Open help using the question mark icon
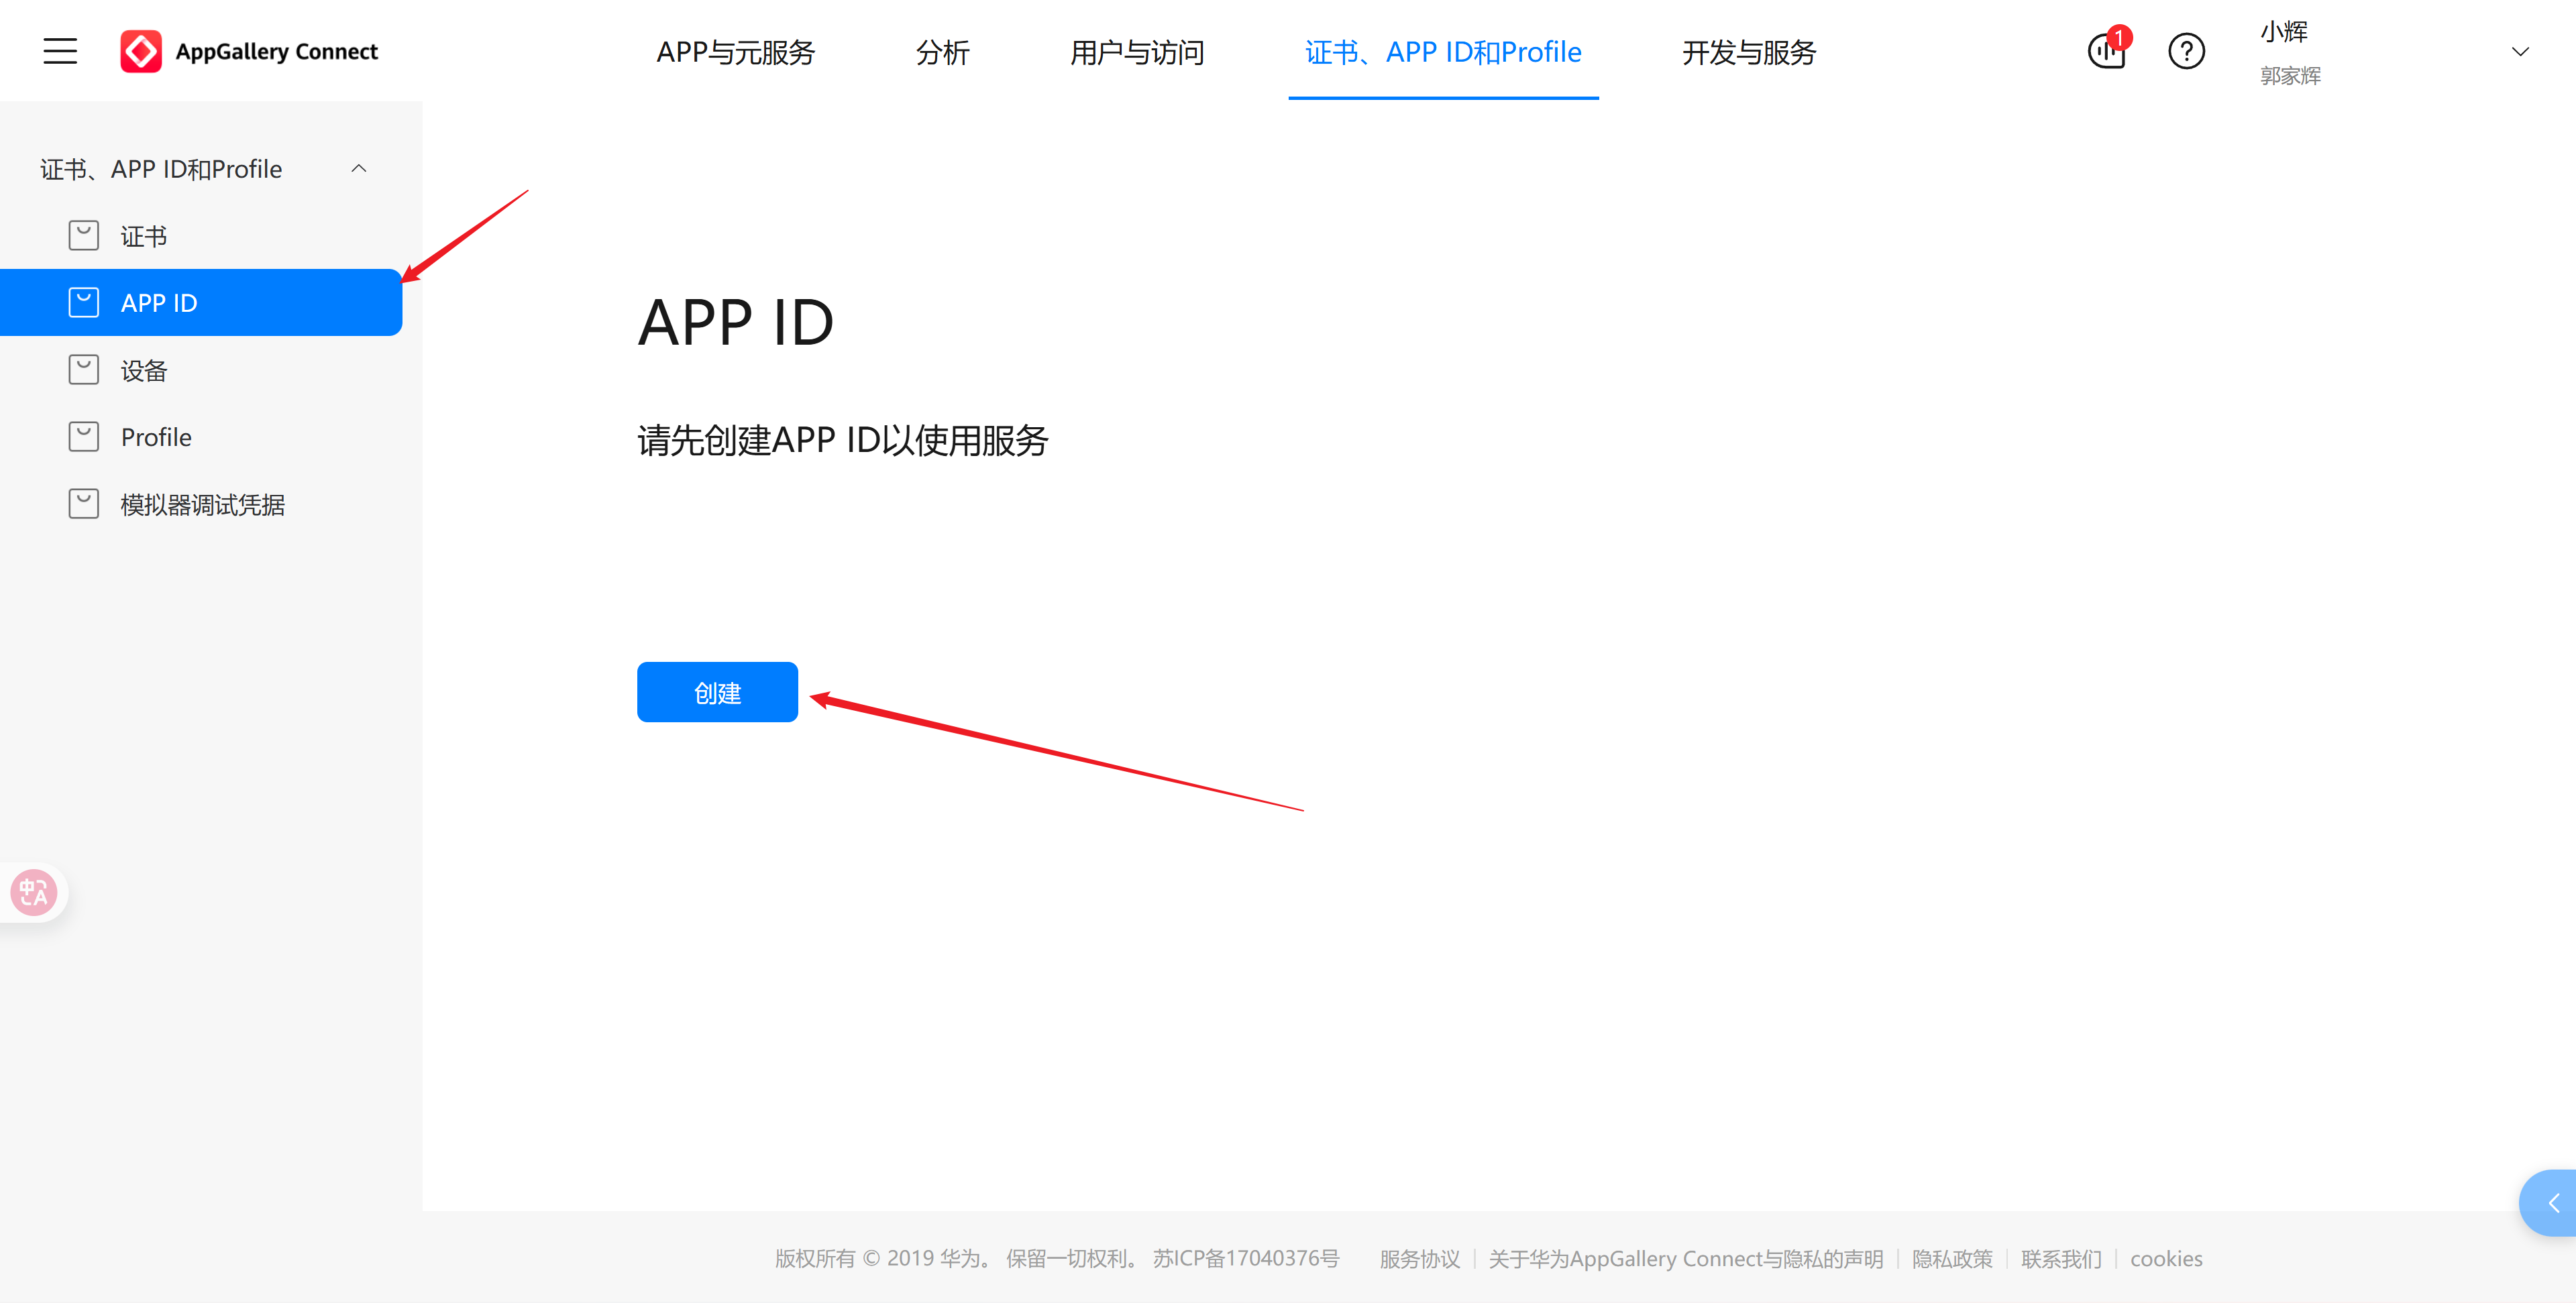2576x1303 pixels. coord(2187,52)
